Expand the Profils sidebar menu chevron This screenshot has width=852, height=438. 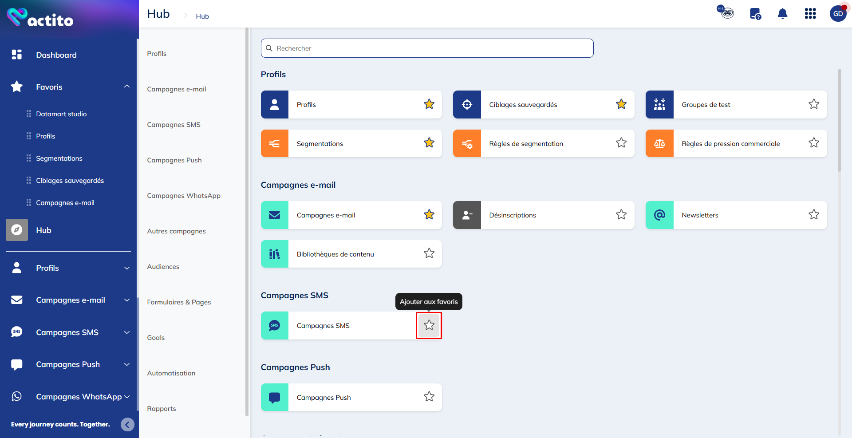[x=127, y=268]
